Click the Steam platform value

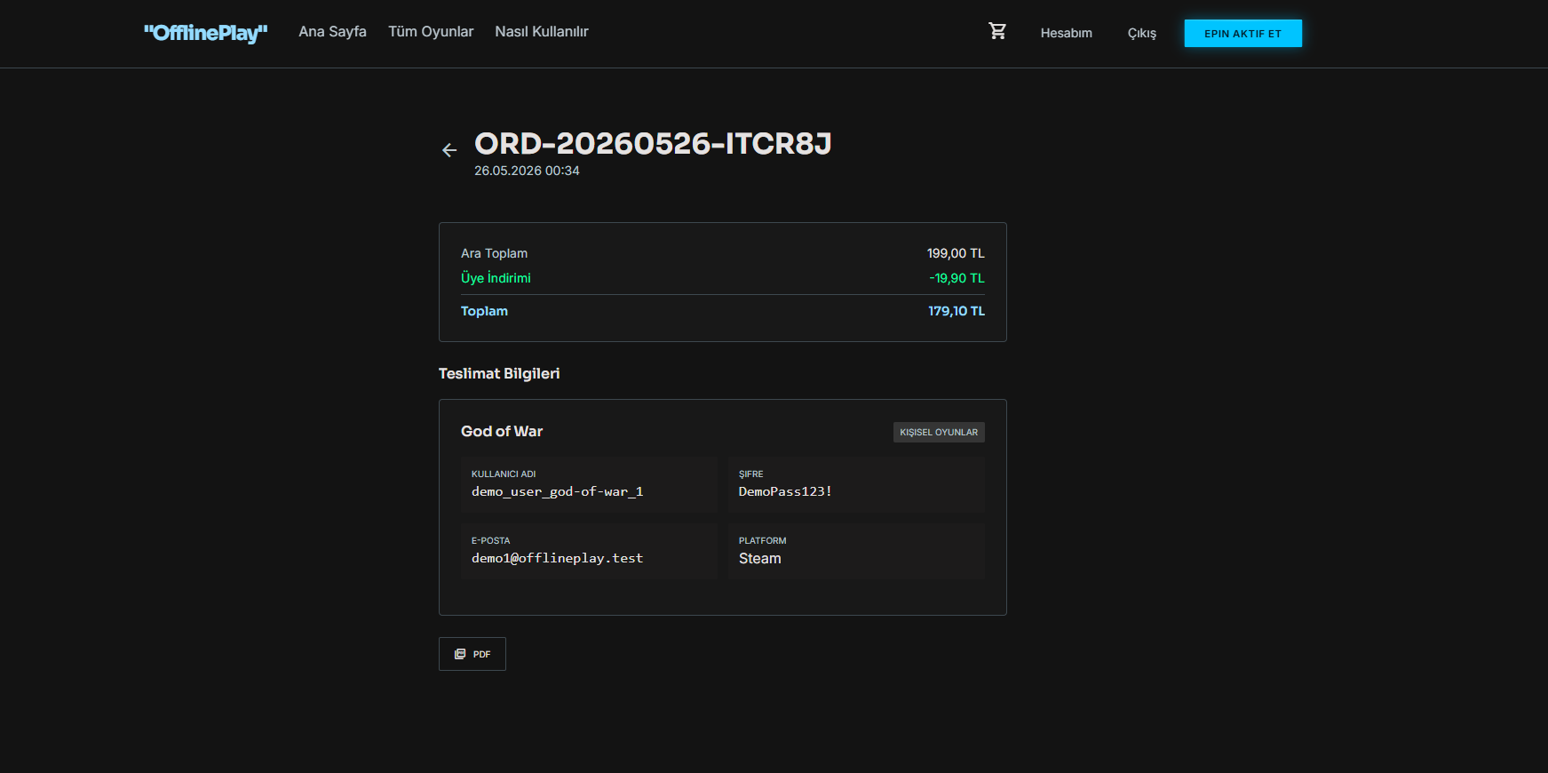coord(760,559)
